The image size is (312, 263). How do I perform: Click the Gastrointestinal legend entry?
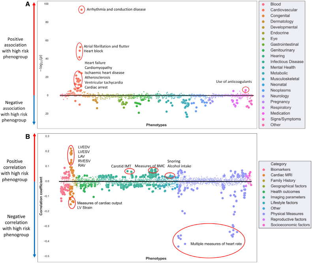(284, 45)
